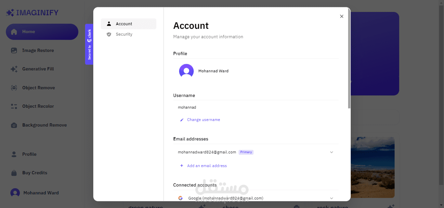Select the Home house icon

tap(14, 32)
